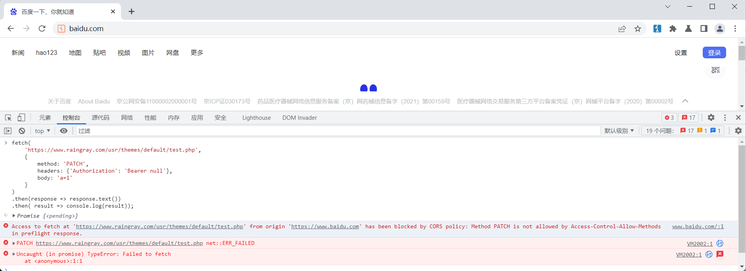Open Baidu 设置 menu

[x=681, y=53]
